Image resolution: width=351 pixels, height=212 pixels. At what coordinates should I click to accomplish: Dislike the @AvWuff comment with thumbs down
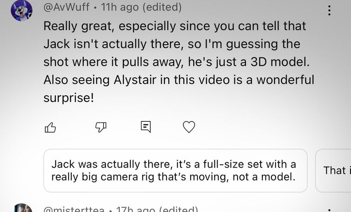click(100, 127)
